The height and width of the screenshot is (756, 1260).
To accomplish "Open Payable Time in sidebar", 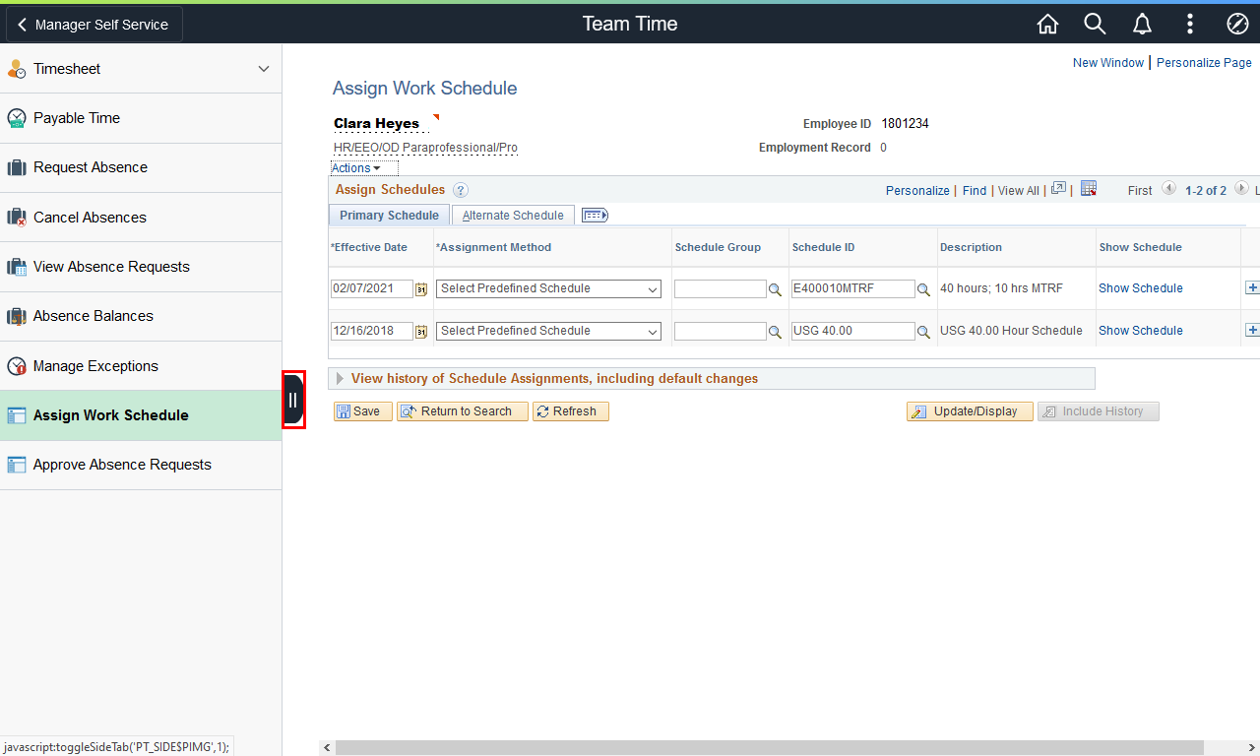I will pos(141,118).
